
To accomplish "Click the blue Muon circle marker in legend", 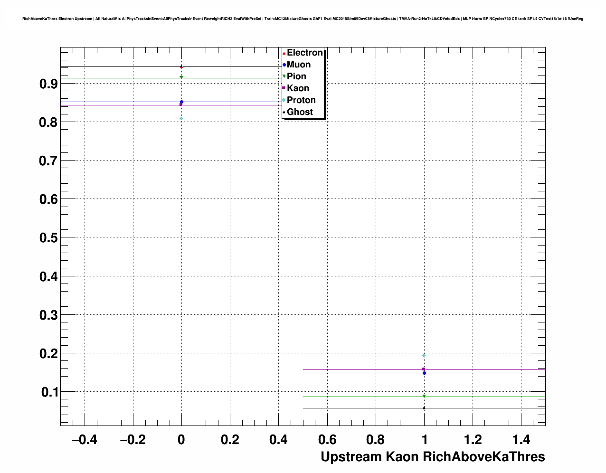I will point(284,65).
